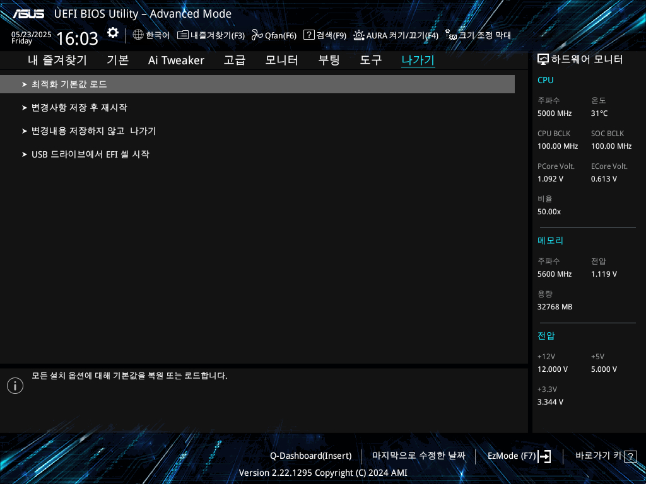
Task: Toggle AURA 켜기/끄기(F4)
Action: click(x=402, y=35)
